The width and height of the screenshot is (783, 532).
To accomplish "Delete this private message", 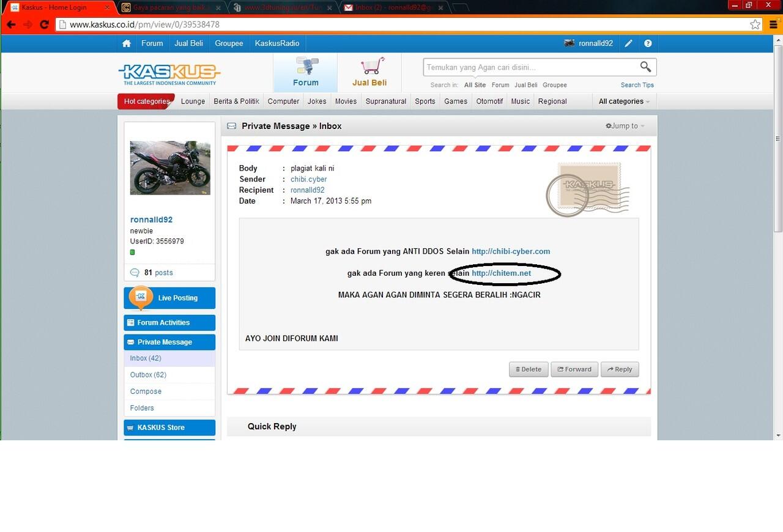I will (529, 369).
